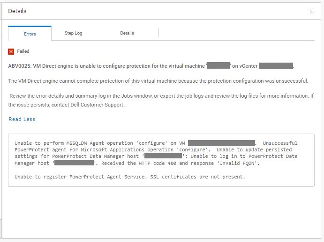The width and height of the screenshot is (324, 242).
Task: Open the Step Log tab
Action: click(73, 33)
